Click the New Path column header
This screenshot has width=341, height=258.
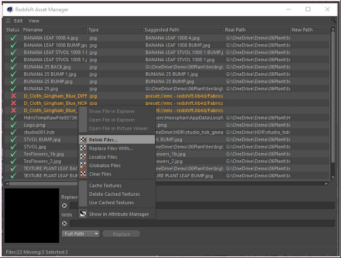pos(310,30)
